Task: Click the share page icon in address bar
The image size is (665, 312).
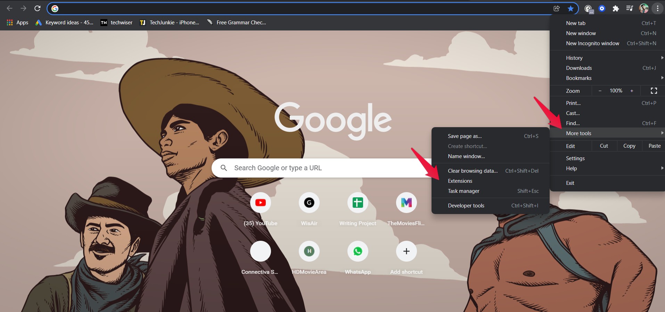Action: tap(557, 9)
